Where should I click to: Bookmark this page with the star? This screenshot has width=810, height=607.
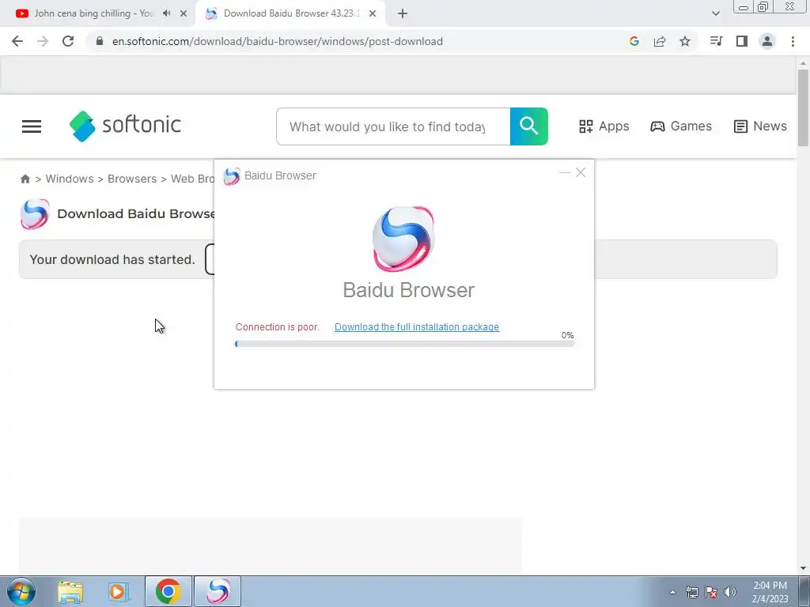tap(685, 41)
